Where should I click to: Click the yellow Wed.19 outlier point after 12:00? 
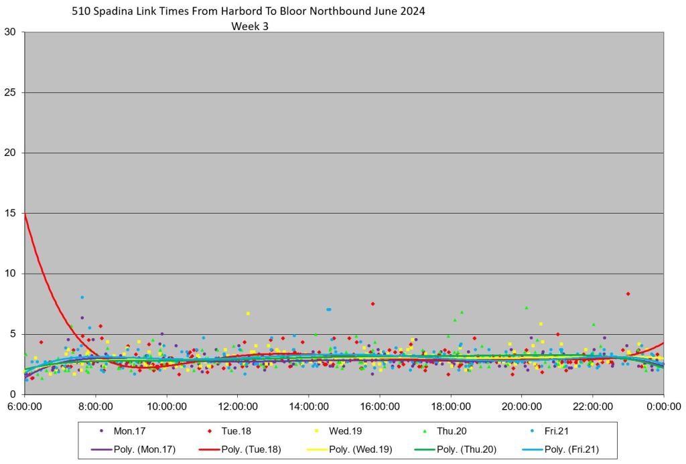point(248,313)
